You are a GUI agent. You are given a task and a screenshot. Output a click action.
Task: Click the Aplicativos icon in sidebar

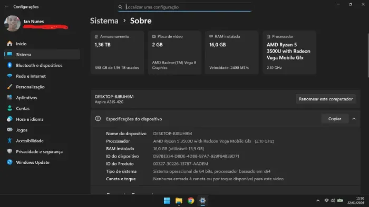coord(9,98)
